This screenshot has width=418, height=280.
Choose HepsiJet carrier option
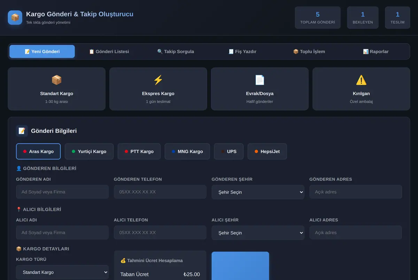[267, 151]
